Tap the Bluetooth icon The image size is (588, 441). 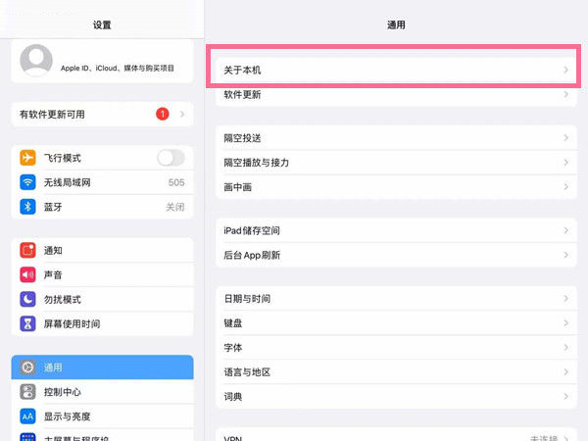click(28, 207)
